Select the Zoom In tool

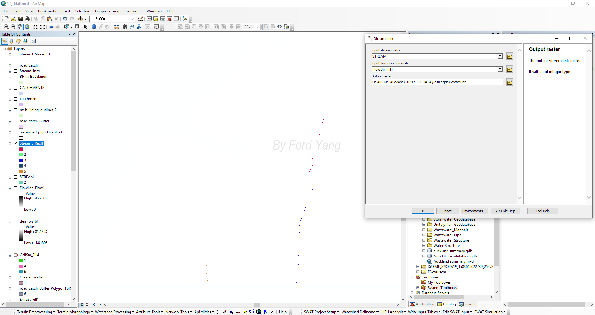[6, 27]
